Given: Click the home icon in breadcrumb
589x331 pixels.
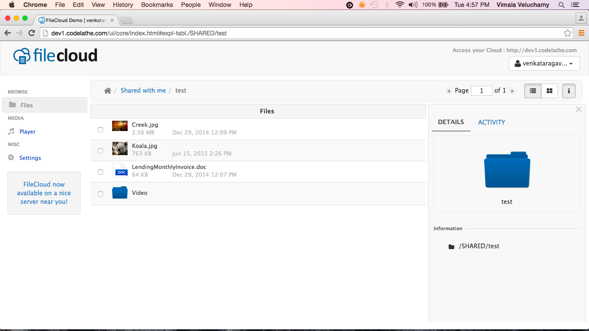Looking at the screenshot, I should [107, 91].
